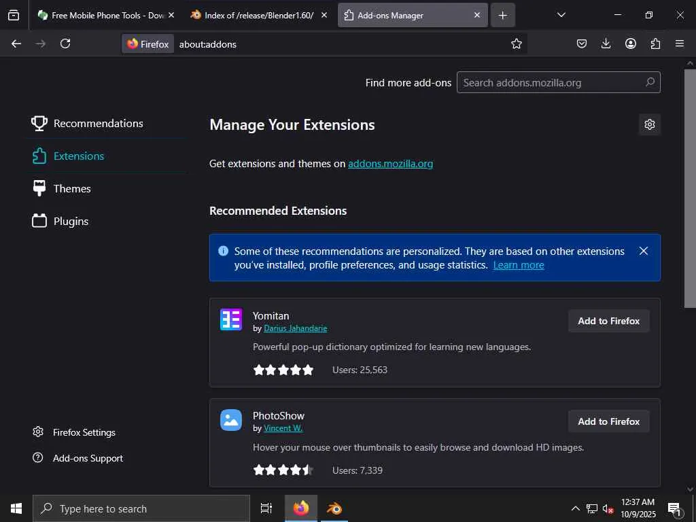Screen dimensions: 696x522
Task: Open the network status tray icon
Action: tap(592, 508)
